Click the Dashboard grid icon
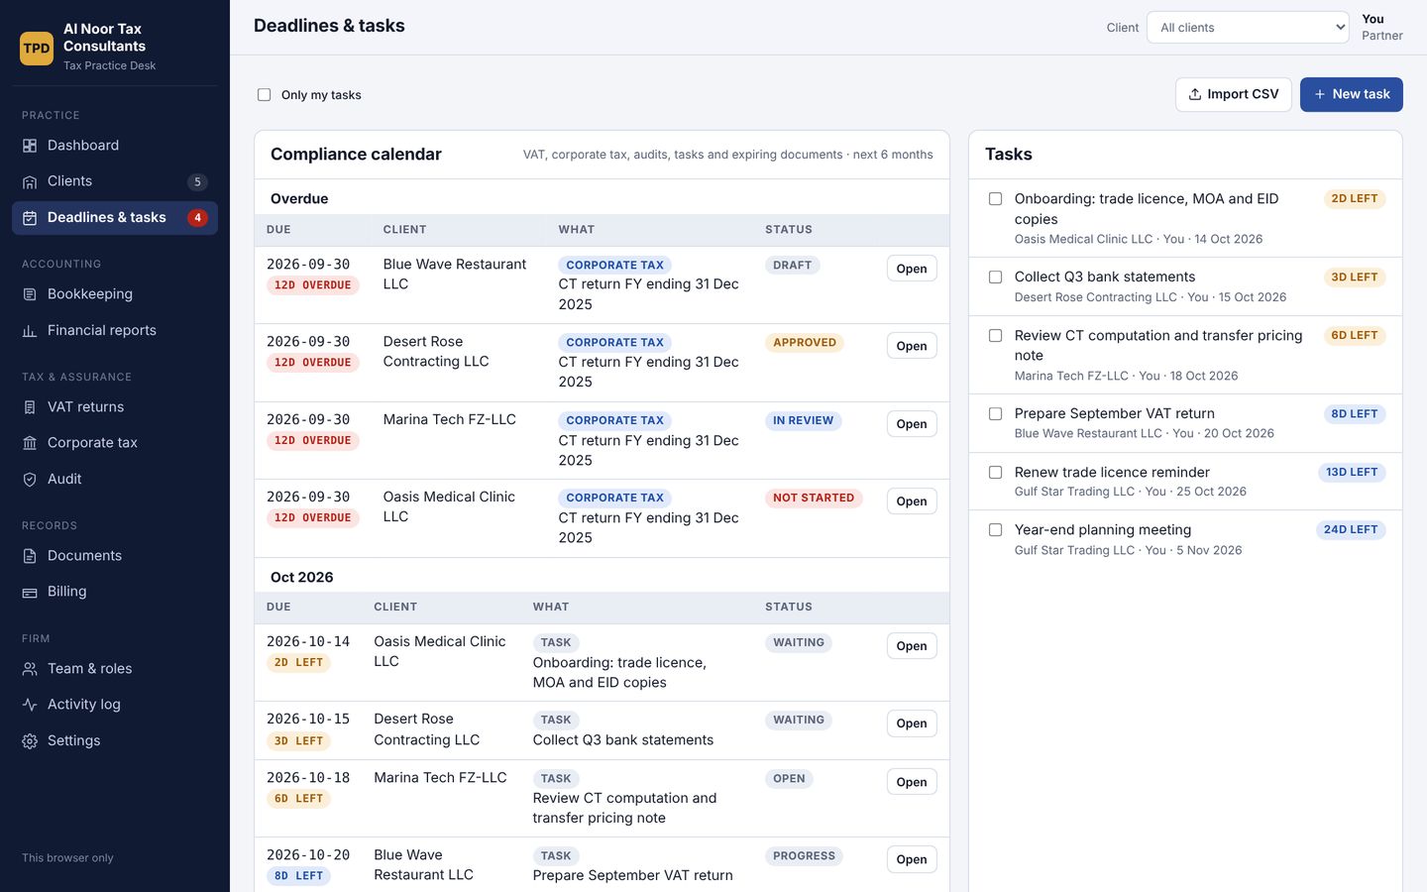This screenshot has width=1427, height=892. 30,146
